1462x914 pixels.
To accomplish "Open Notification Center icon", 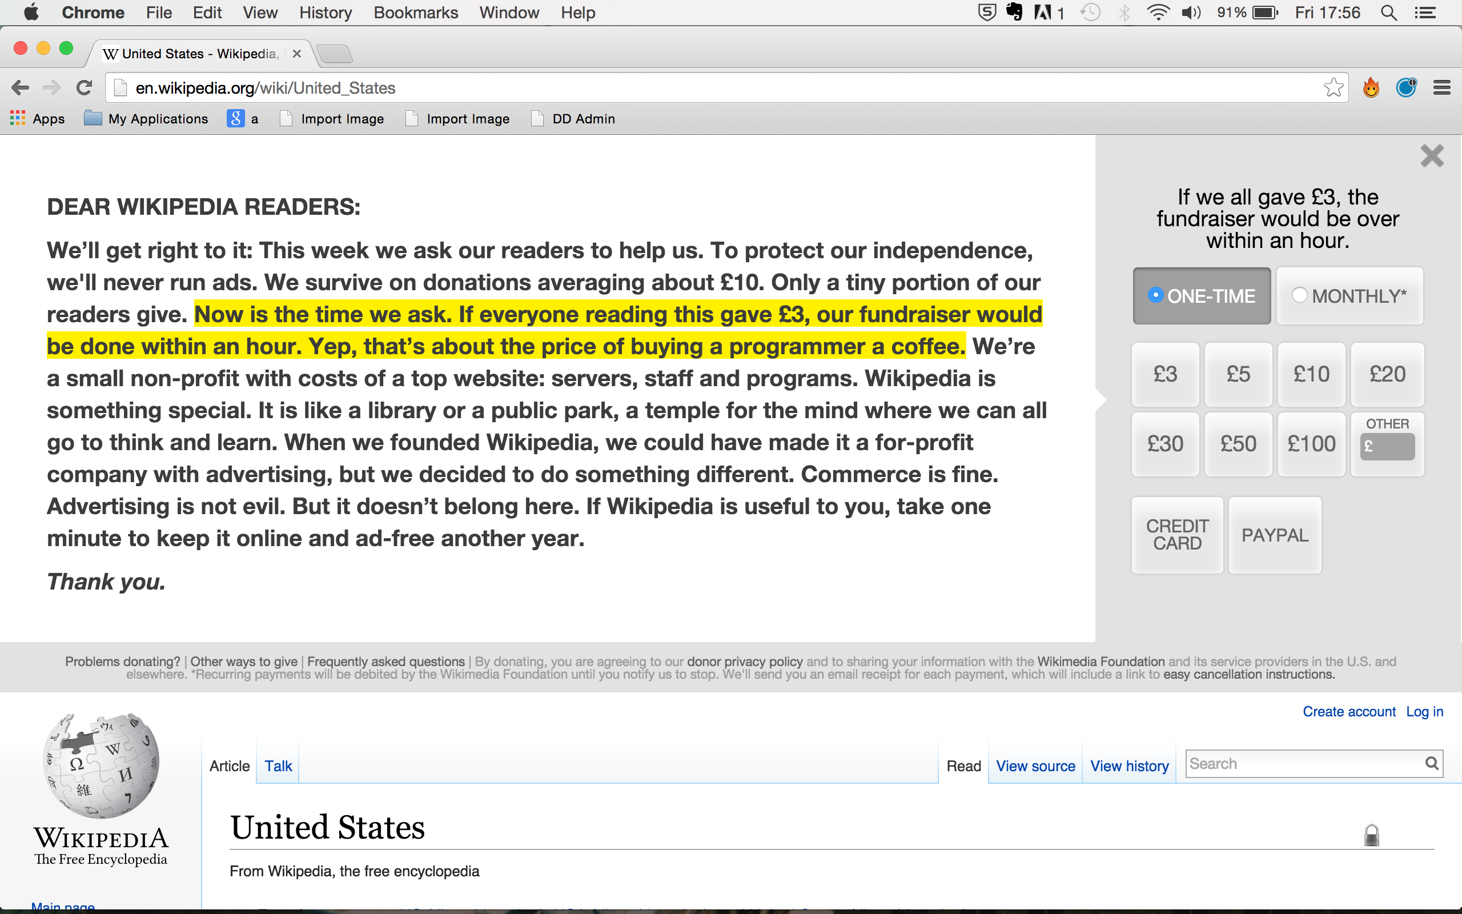I will pyautogui.click(x=1425, y=13).
